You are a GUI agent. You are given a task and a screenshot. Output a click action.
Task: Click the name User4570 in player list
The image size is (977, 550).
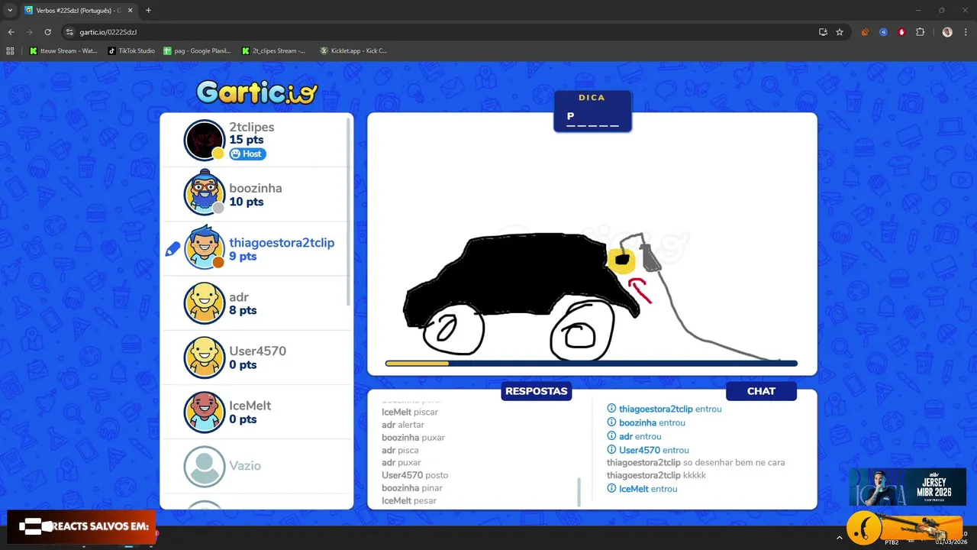pos(257,351)
